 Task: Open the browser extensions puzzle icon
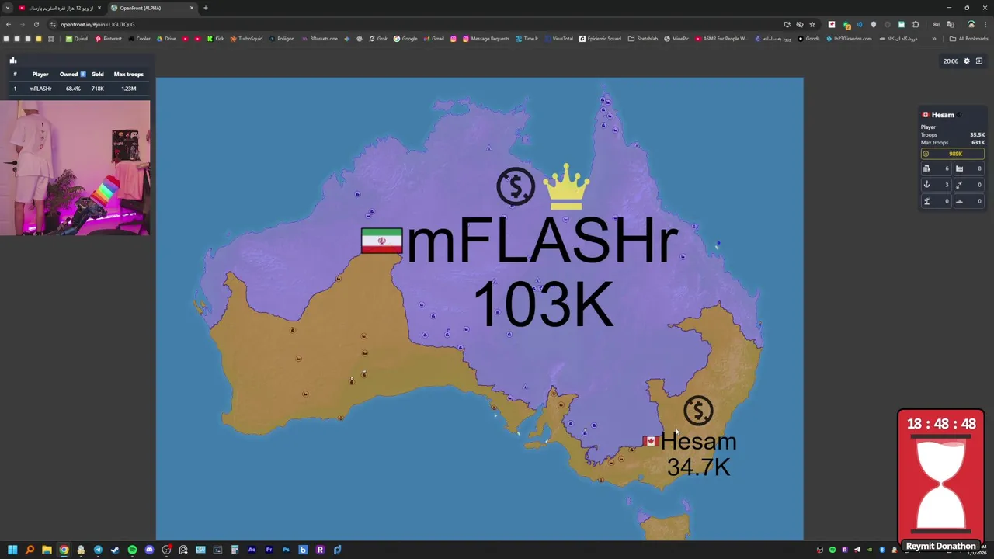pyautogui.click(x=916, y=24)
